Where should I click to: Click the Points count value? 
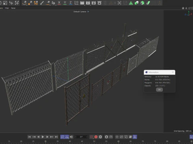coord(163,80)
